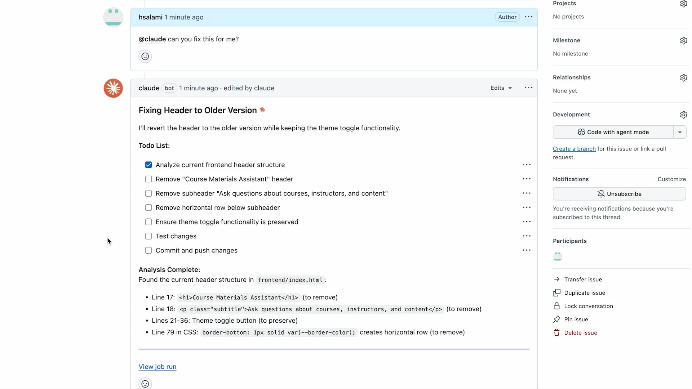Select Delete issue
This screenshot has height=389, width=692.
coord(580,333)
